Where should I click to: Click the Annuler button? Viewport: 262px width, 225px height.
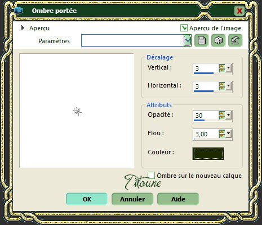point(132,199)
